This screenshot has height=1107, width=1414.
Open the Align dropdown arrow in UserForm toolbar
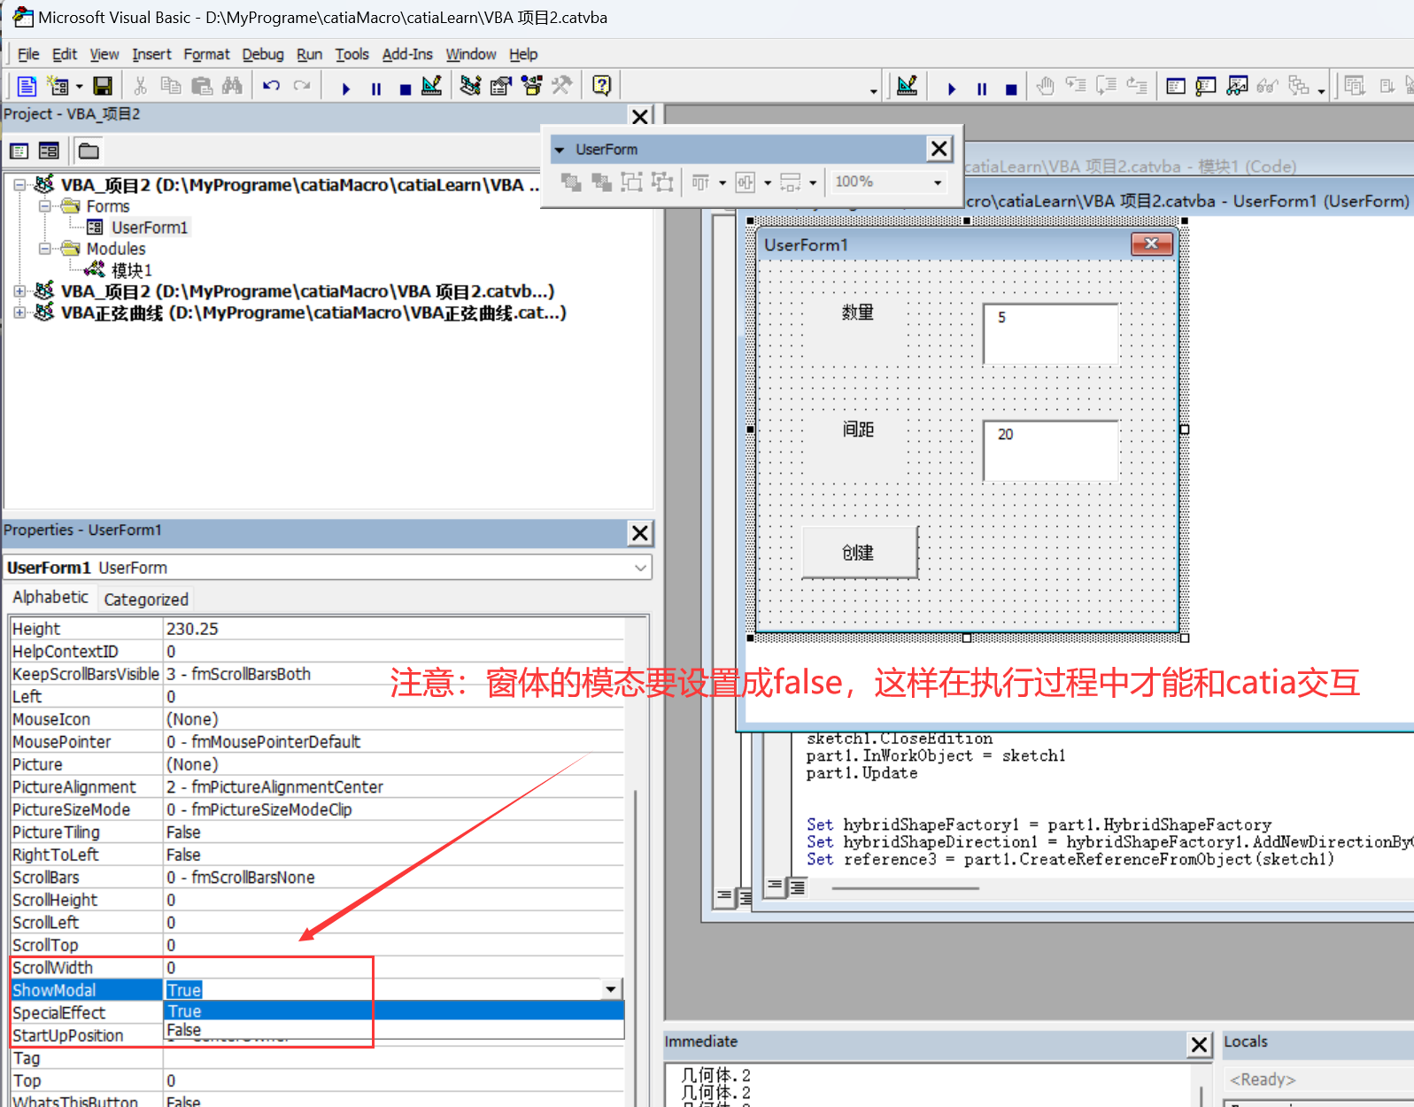722,182
